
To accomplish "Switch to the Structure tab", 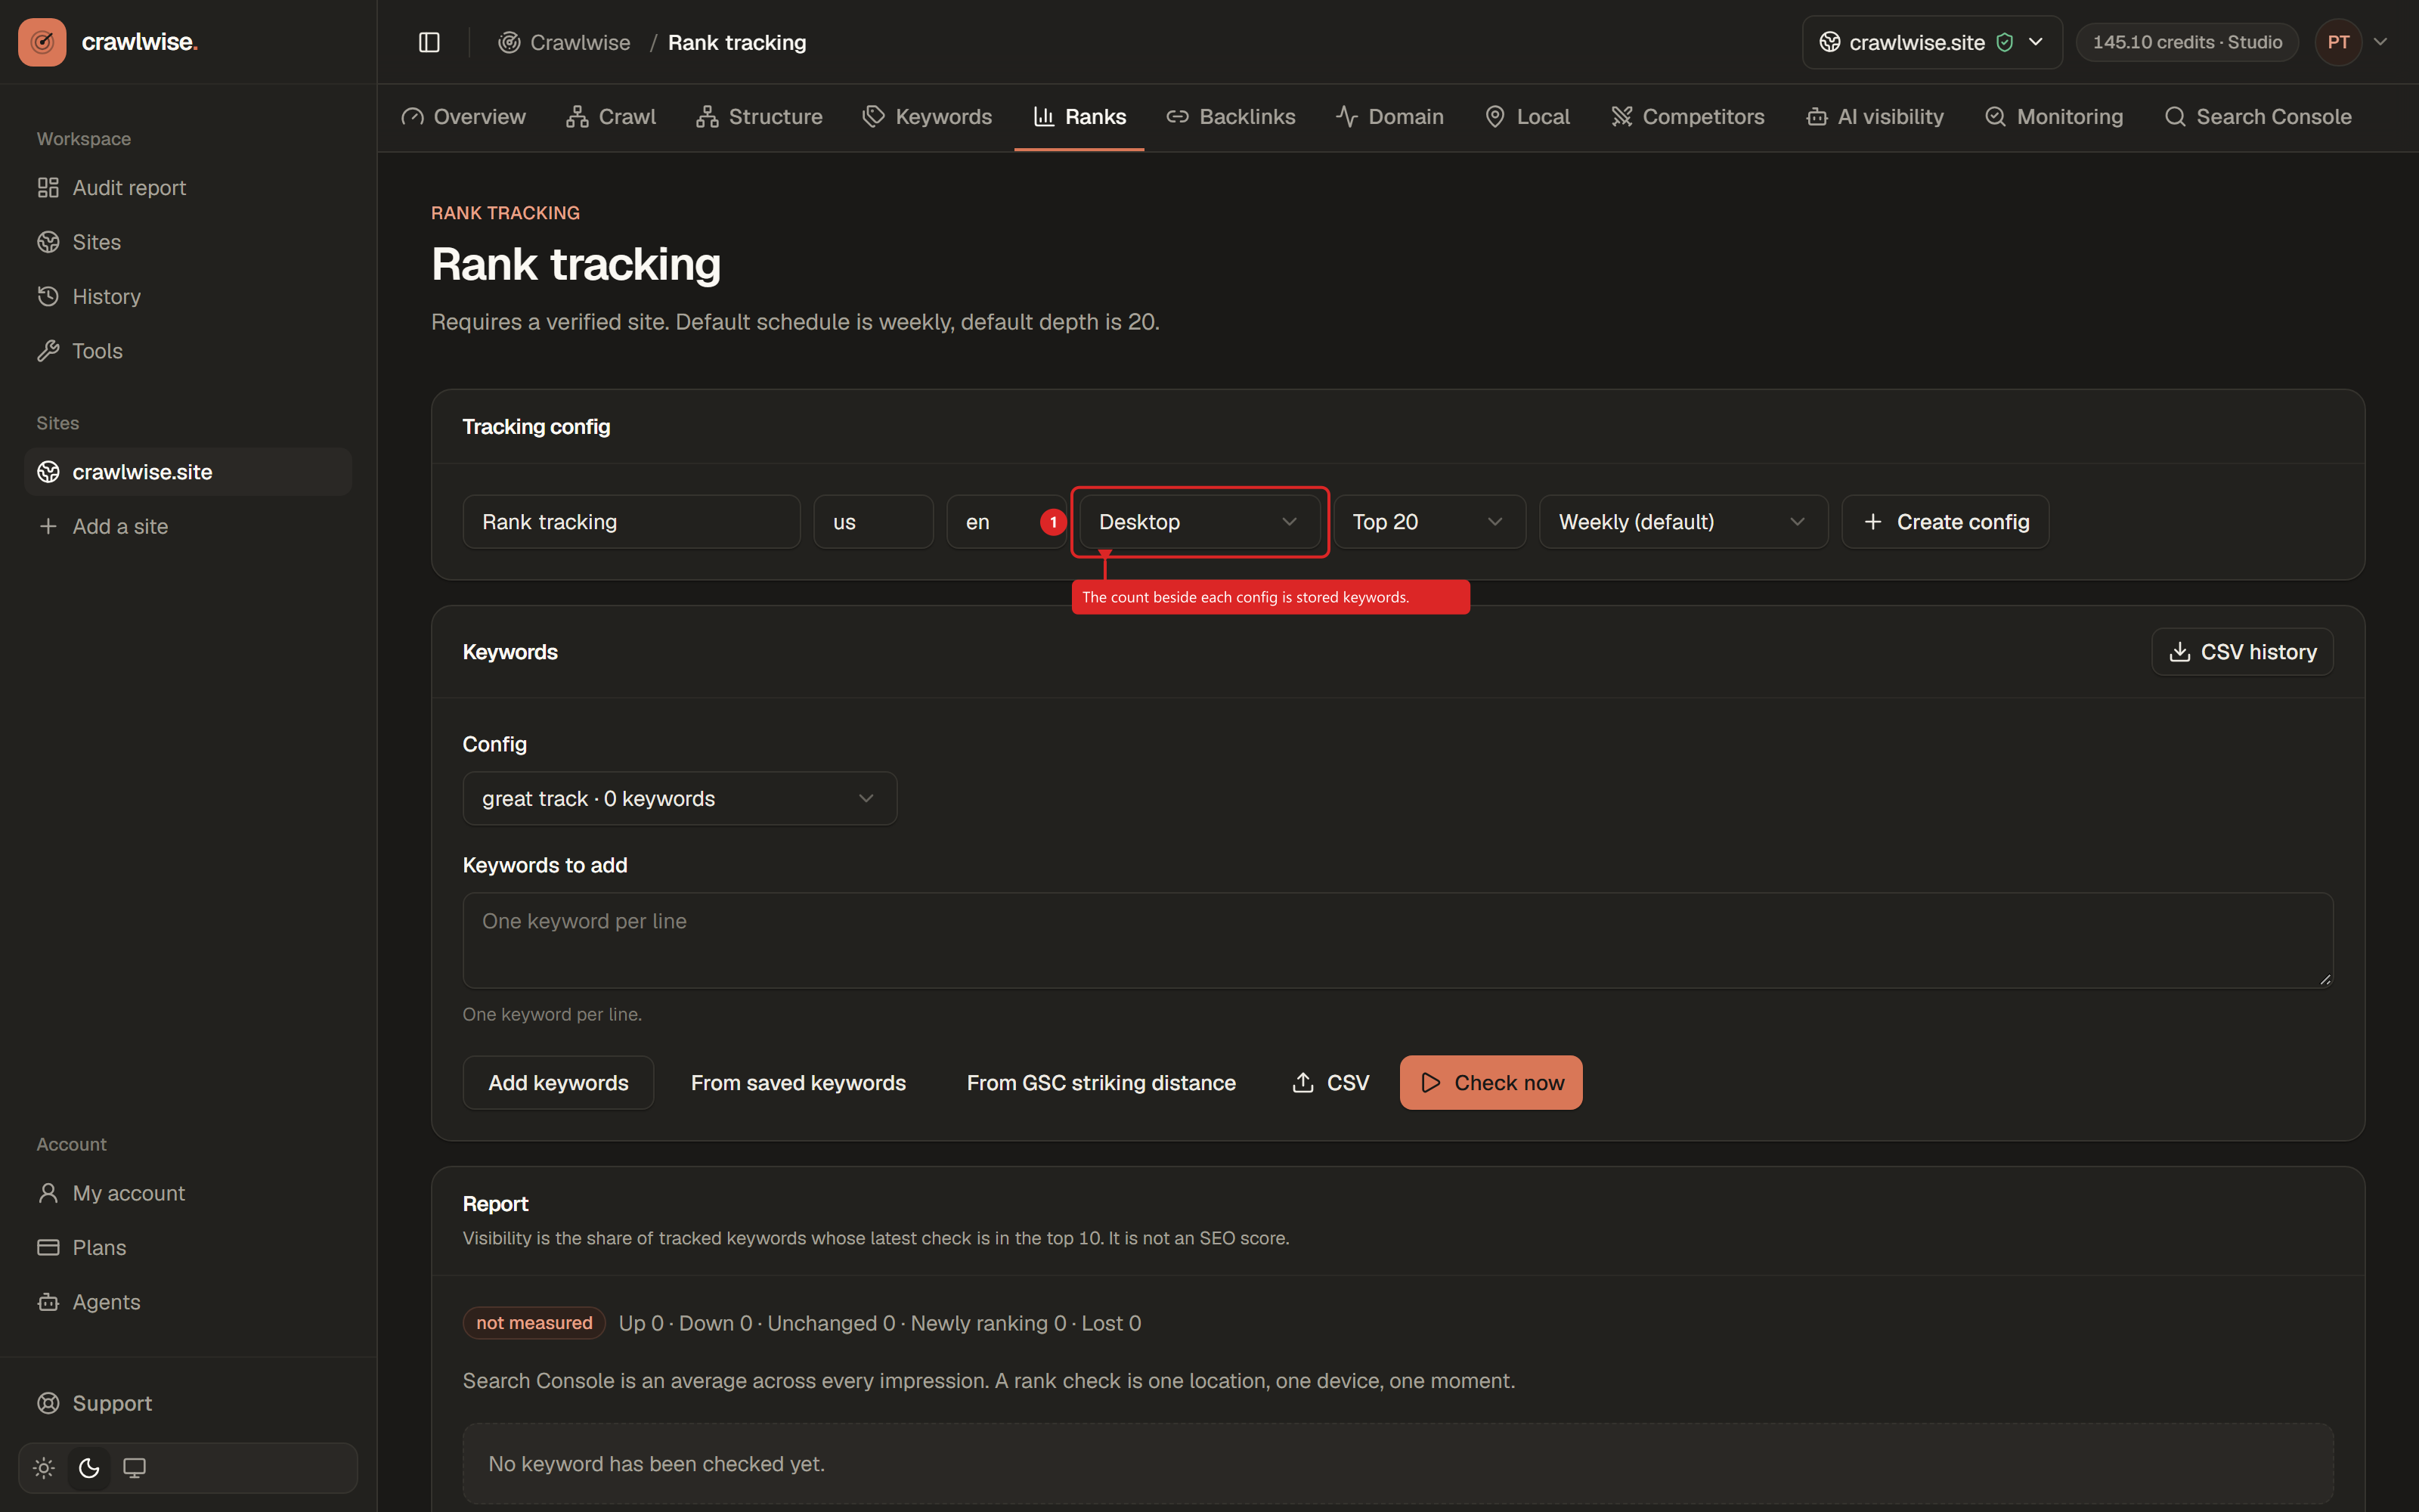I will pos(760,117).
